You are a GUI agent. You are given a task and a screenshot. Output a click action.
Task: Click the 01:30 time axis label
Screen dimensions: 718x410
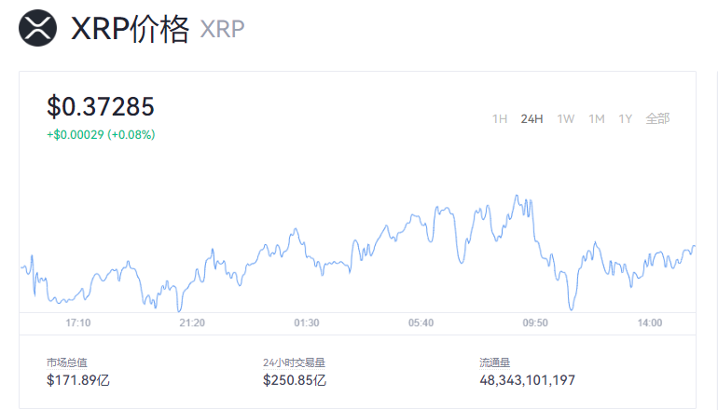307,322
